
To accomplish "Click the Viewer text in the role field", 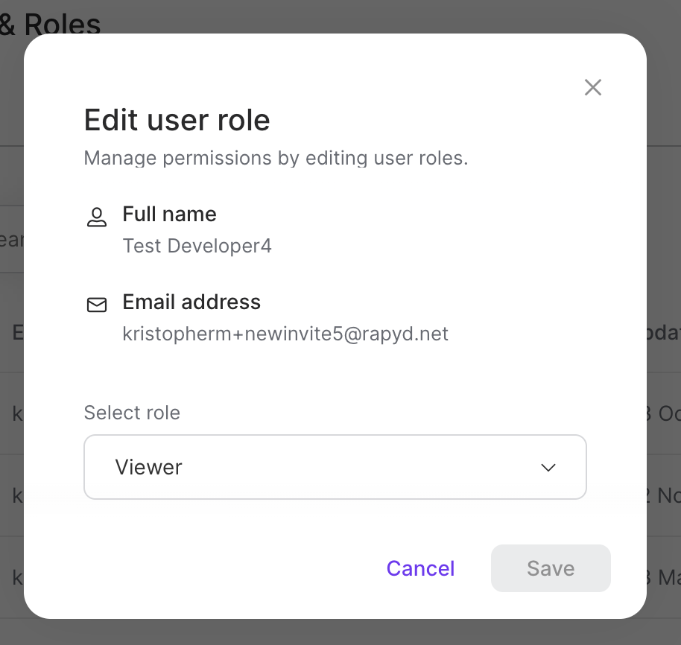I will (x=148, y=467).
